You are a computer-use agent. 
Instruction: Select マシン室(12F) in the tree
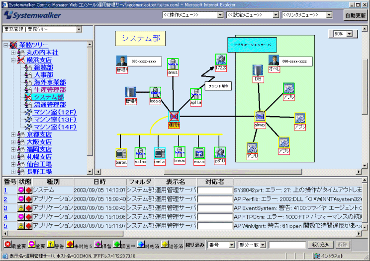coord(55,112)
